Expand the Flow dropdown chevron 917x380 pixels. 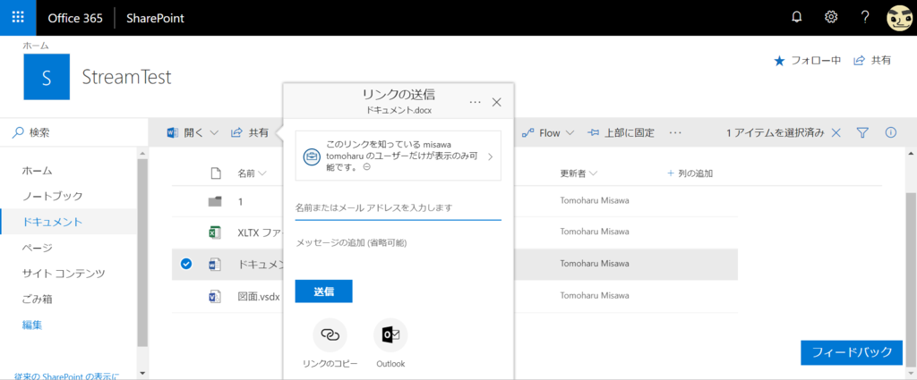569,133
